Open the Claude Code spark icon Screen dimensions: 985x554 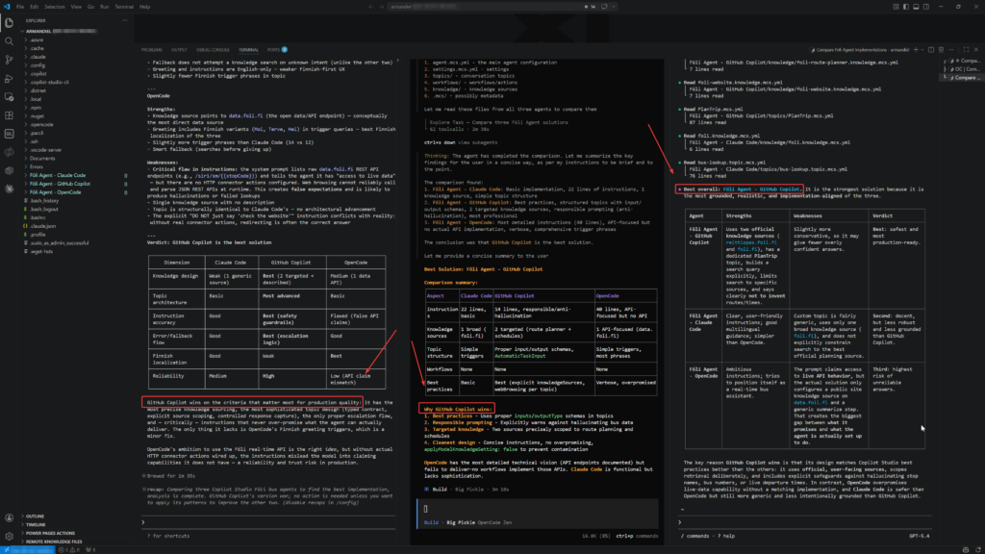point(9,189)
